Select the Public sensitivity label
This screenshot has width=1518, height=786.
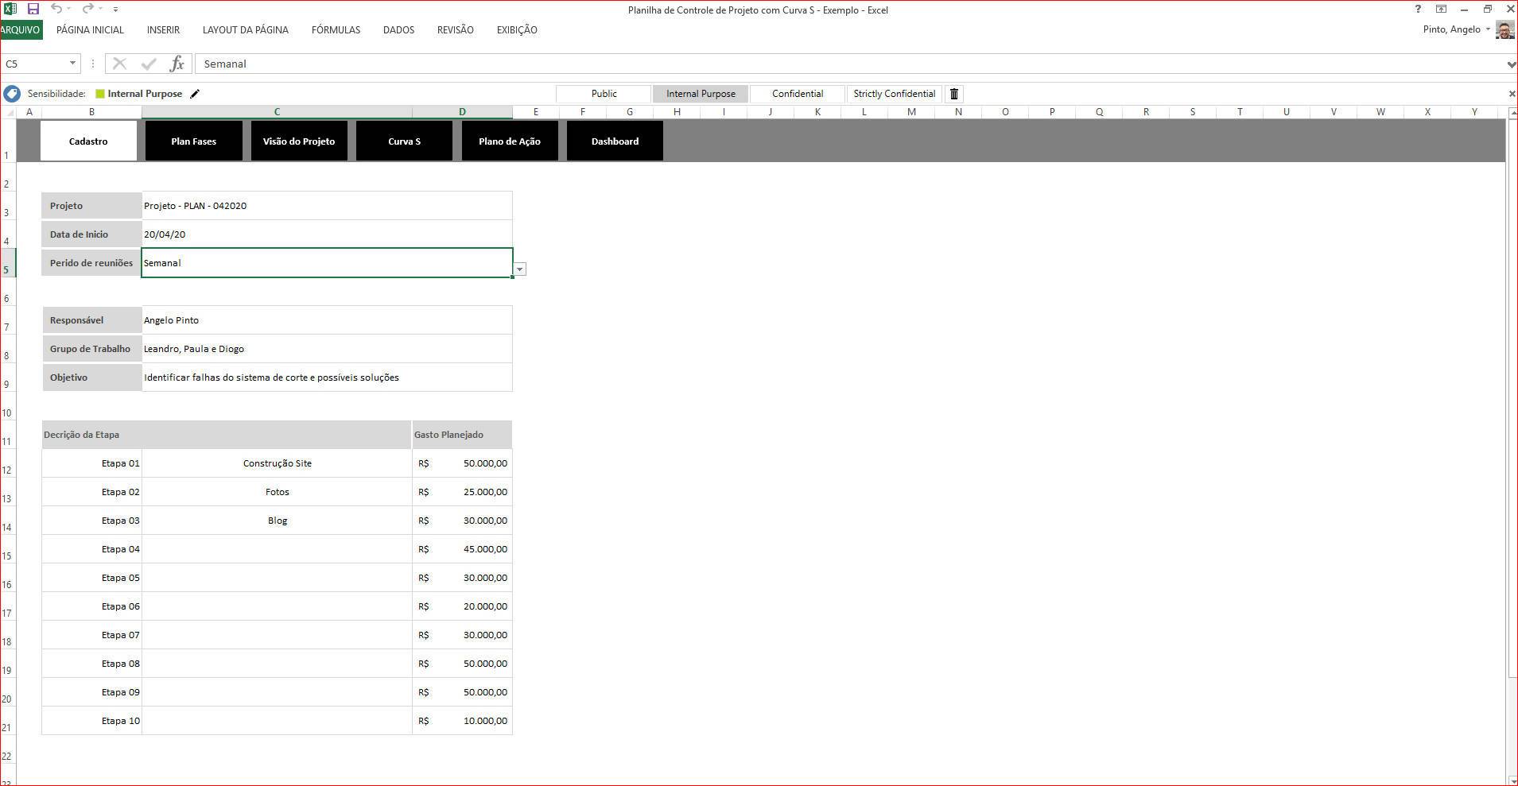coord(604,94)
